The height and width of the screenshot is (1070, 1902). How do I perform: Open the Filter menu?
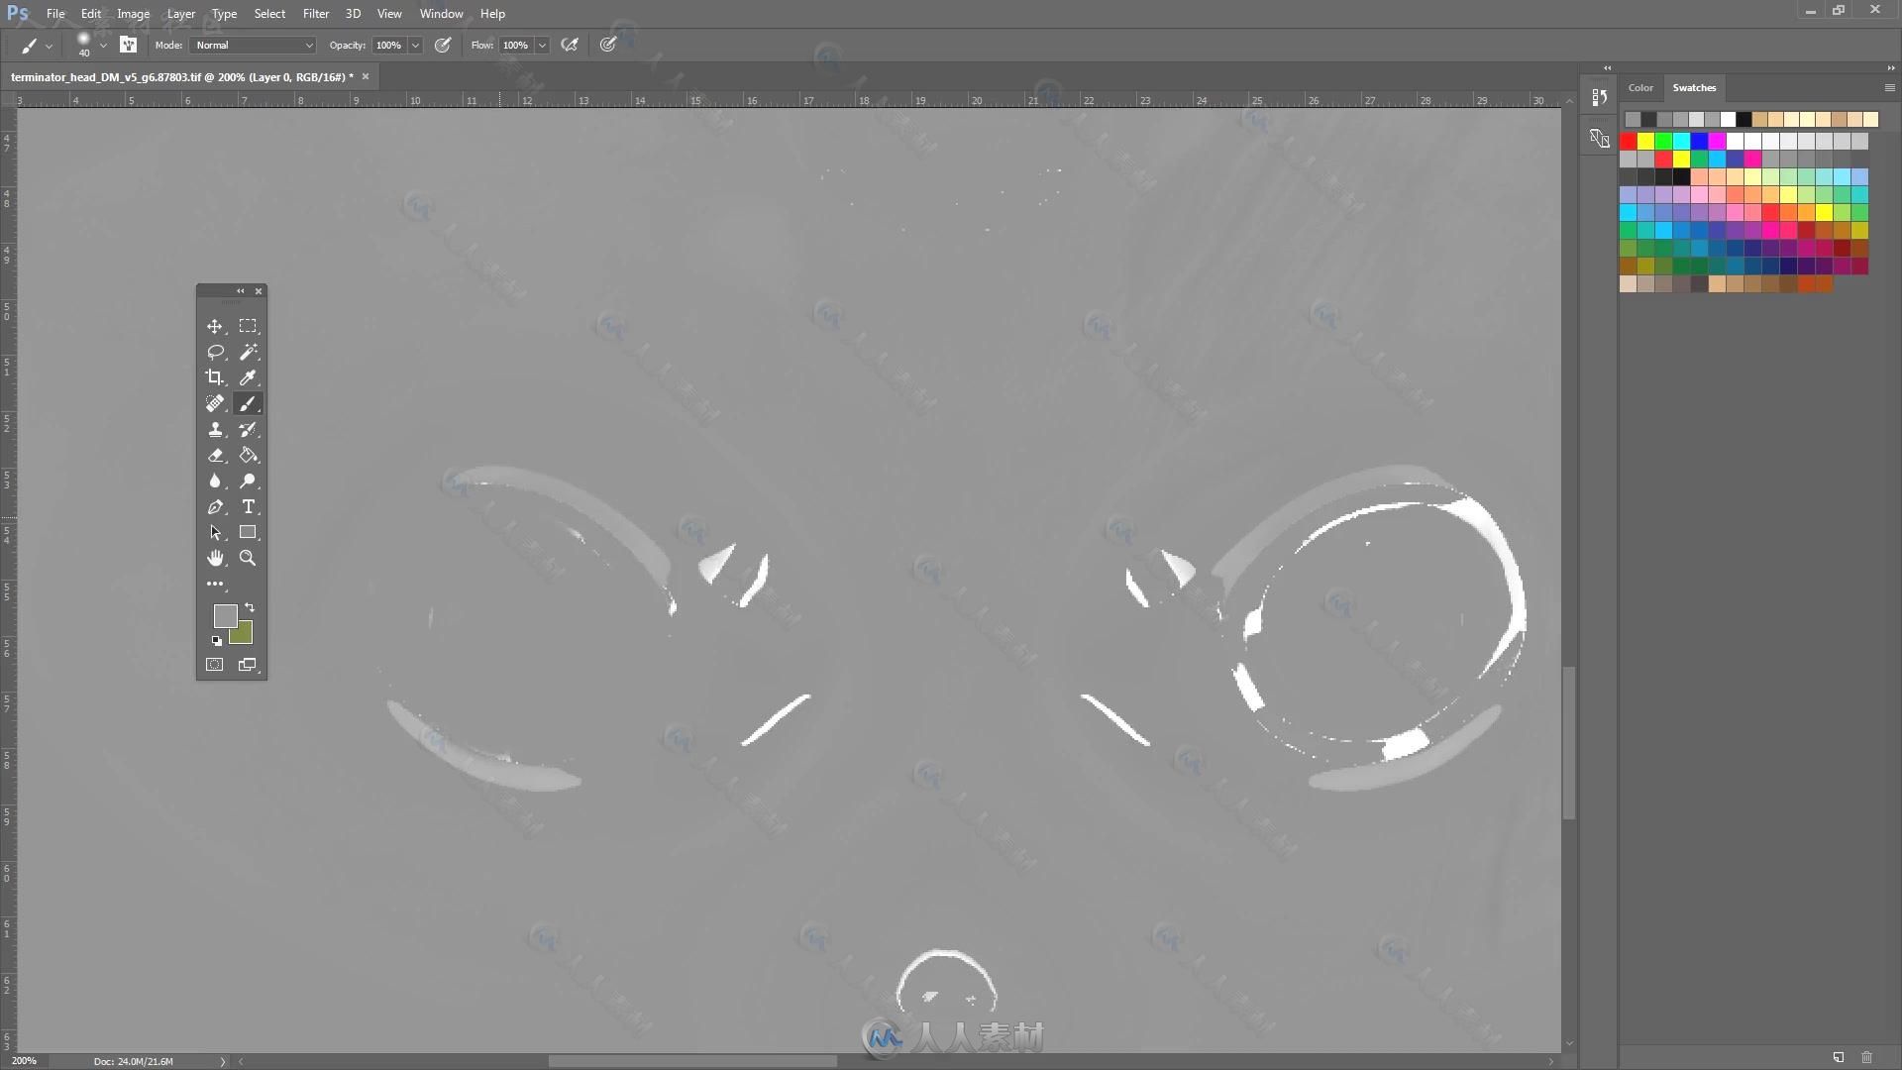(315, 13)
